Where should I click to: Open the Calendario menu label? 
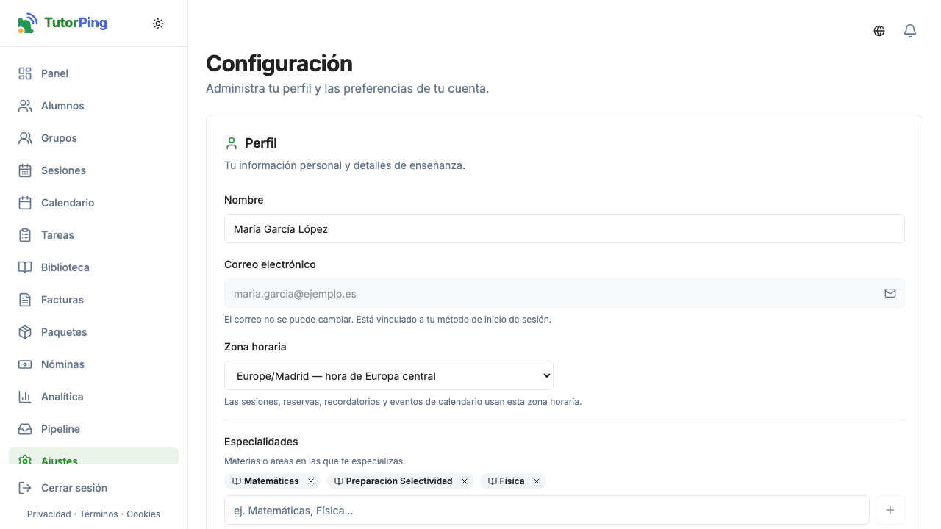point(68,203)
